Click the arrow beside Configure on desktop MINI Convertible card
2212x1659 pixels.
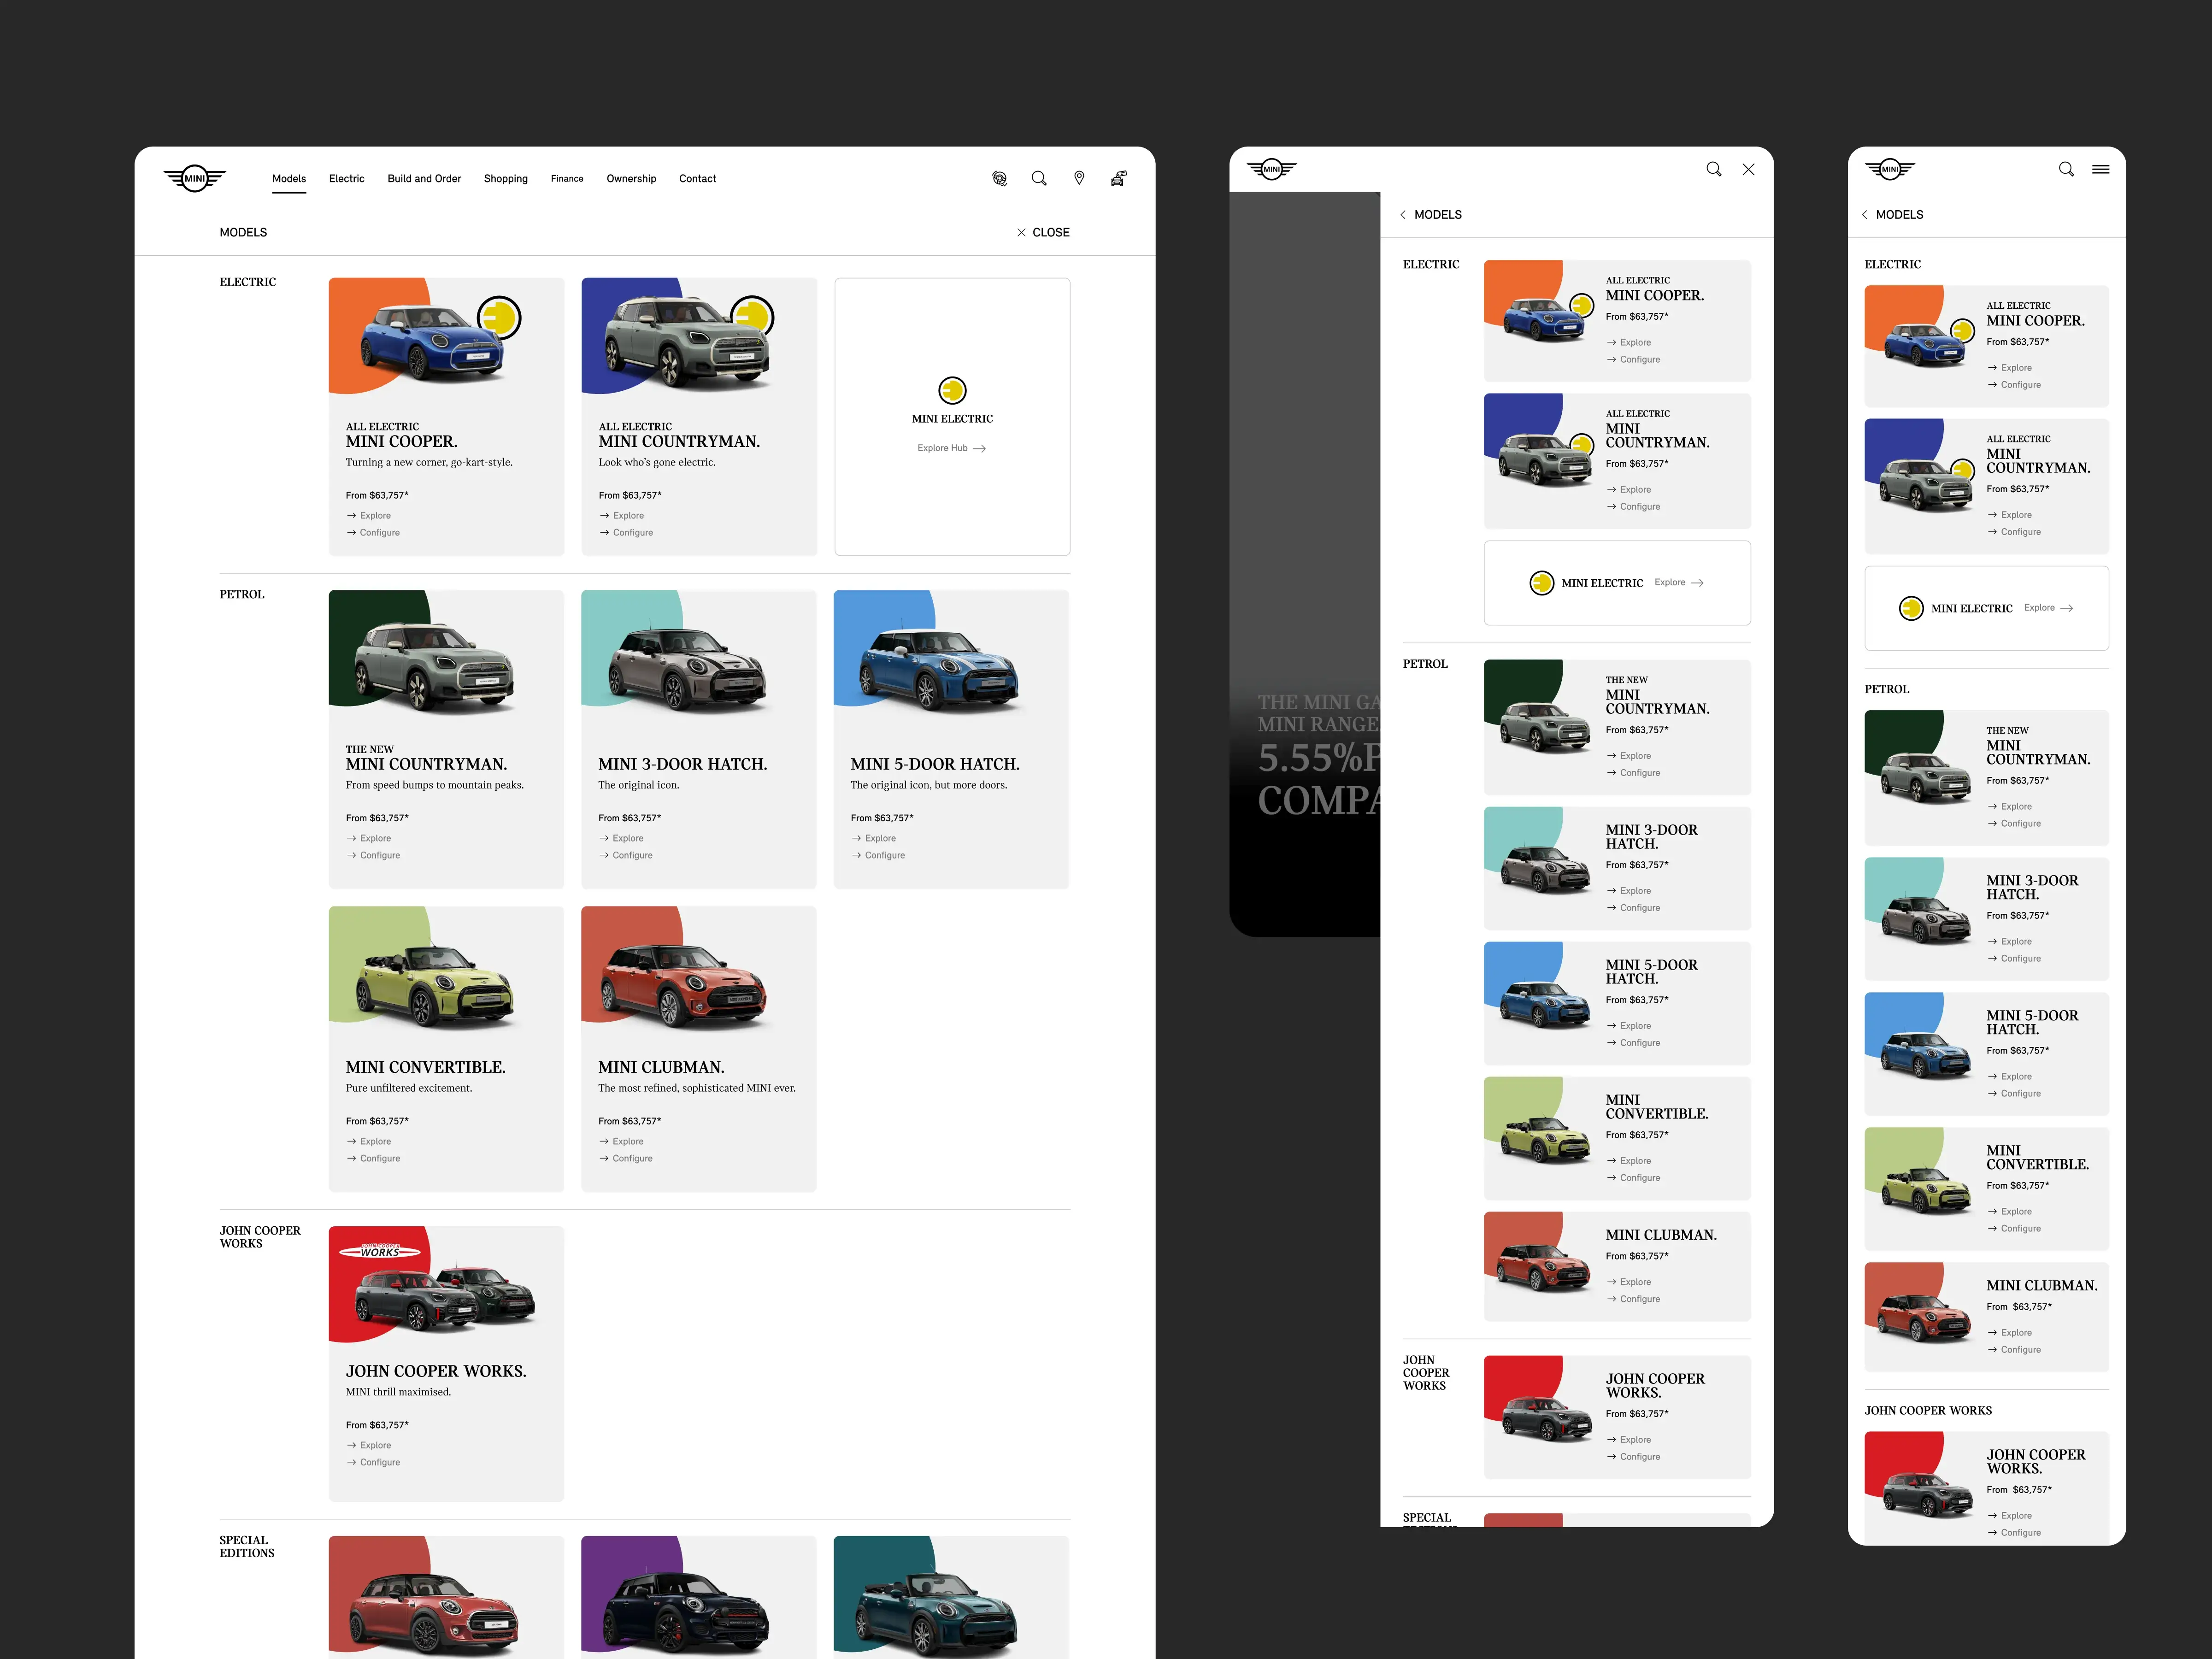tap(351, 1158)
